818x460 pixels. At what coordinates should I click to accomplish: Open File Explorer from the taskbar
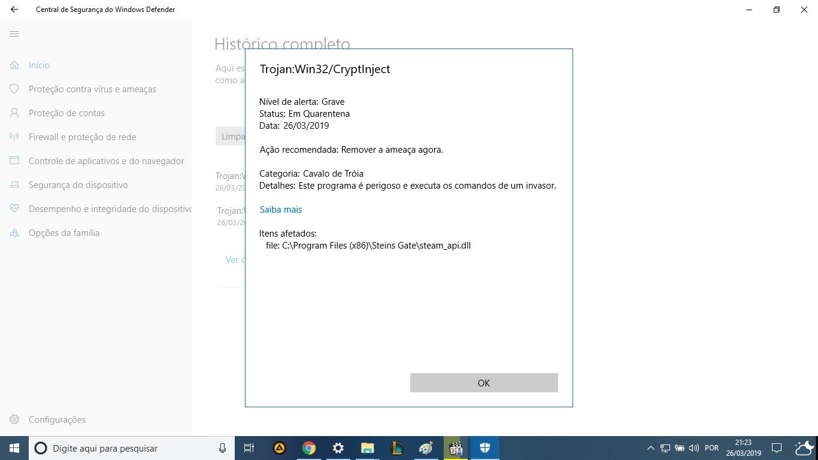point(367,448)
